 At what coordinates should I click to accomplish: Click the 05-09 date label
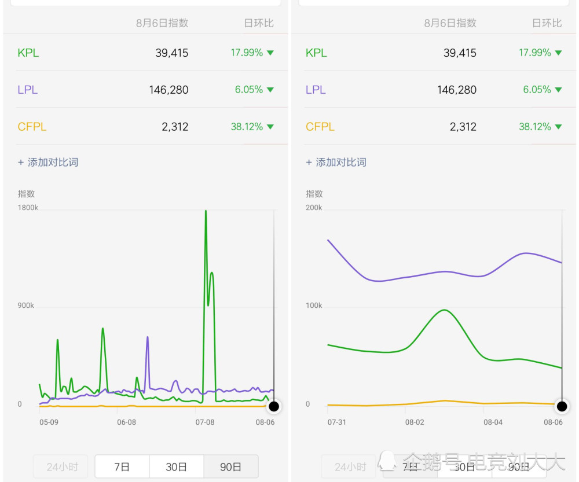click(49, 422)
